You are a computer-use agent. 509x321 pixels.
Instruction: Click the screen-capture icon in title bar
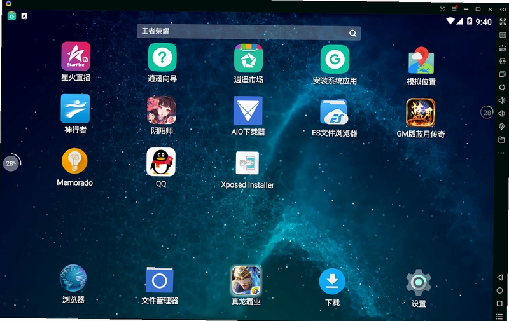pyautogui.click(x=442, y=9)
